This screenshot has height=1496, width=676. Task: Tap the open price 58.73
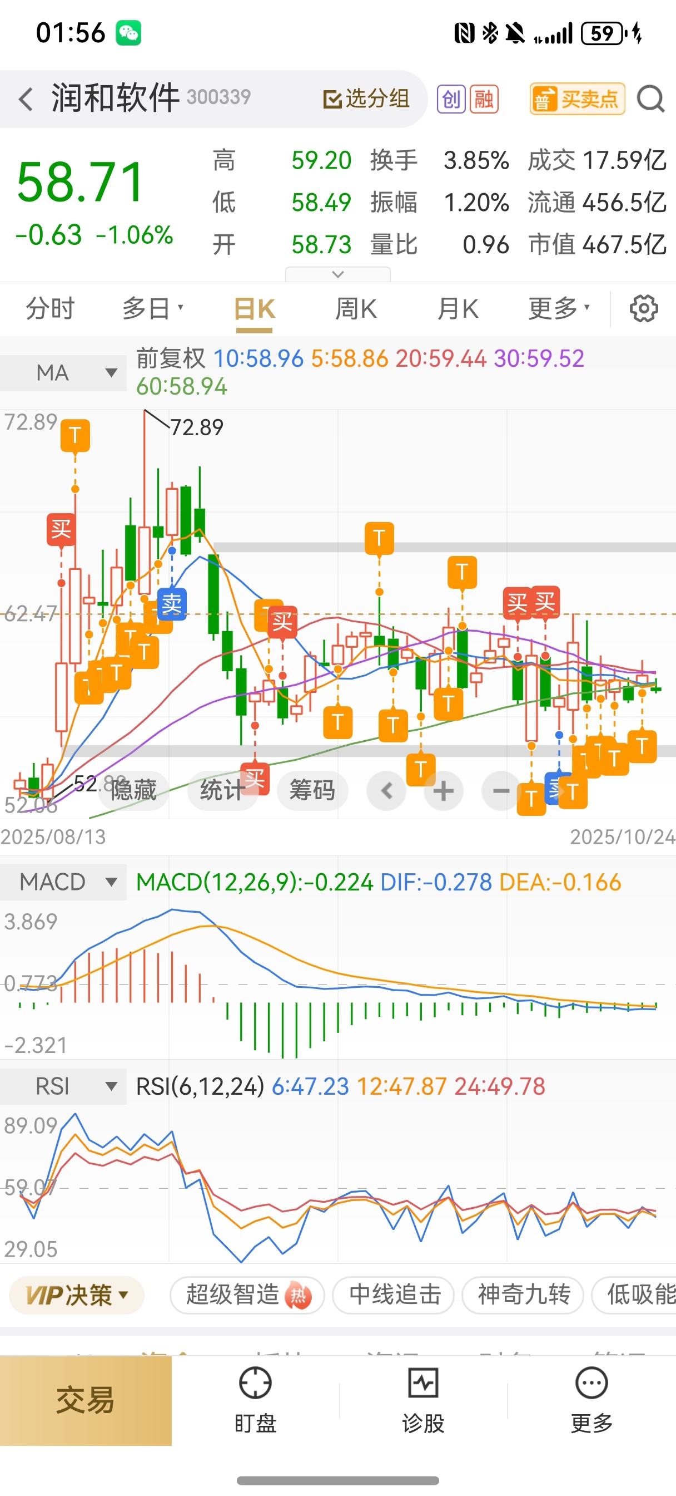click(x=321, y=245)
